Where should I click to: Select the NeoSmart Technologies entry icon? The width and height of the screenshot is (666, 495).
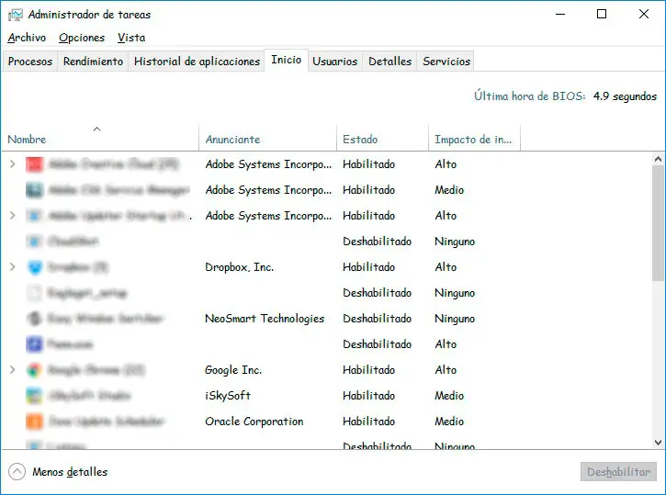coord(35,319)
